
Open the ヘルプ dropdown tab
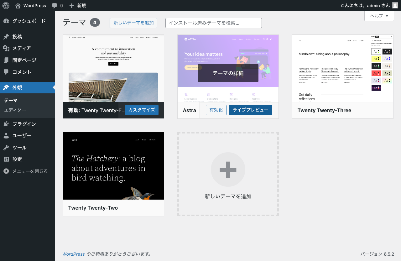[379, 16]
